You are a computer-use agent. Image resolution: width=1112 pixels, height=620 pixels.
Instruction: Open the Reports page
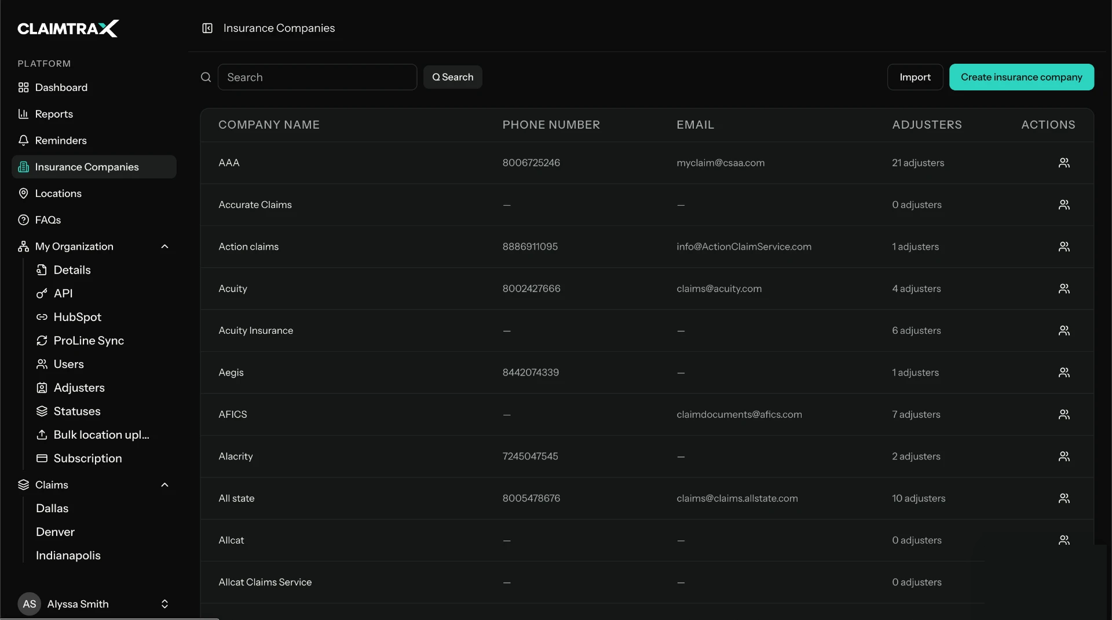tap(94, 114)
